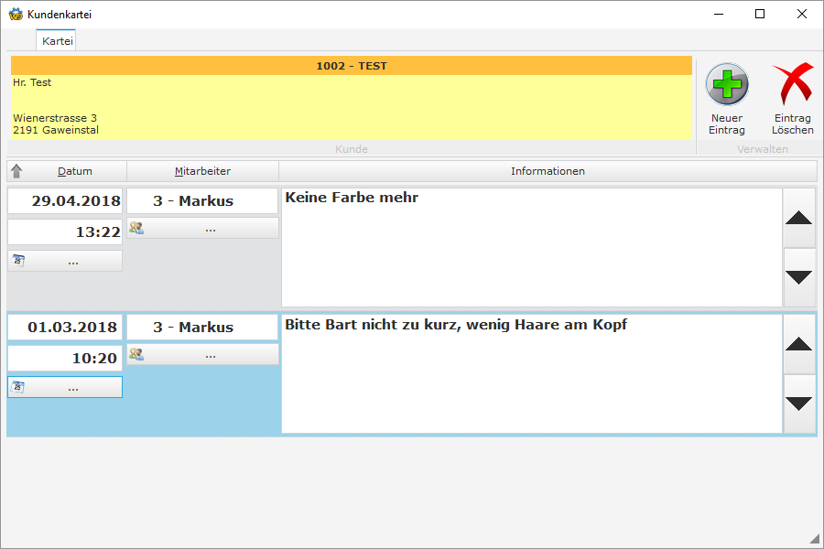Switch to the Kartei tab
Viewport: 824px width, 549px height.
click(57, 41)
